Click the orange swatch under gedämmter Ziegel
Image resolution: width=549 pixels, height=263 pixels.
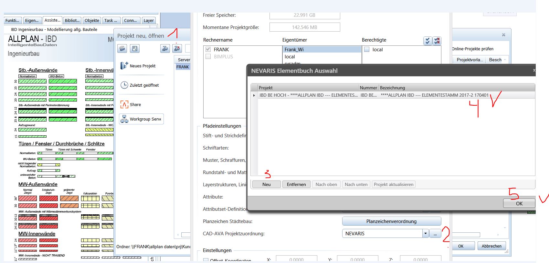(x=69, y=198)
